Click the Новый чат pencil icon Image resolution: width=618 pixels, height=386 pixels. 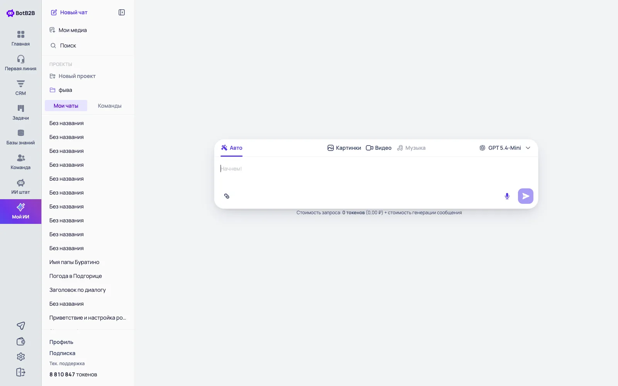[54, 12]
